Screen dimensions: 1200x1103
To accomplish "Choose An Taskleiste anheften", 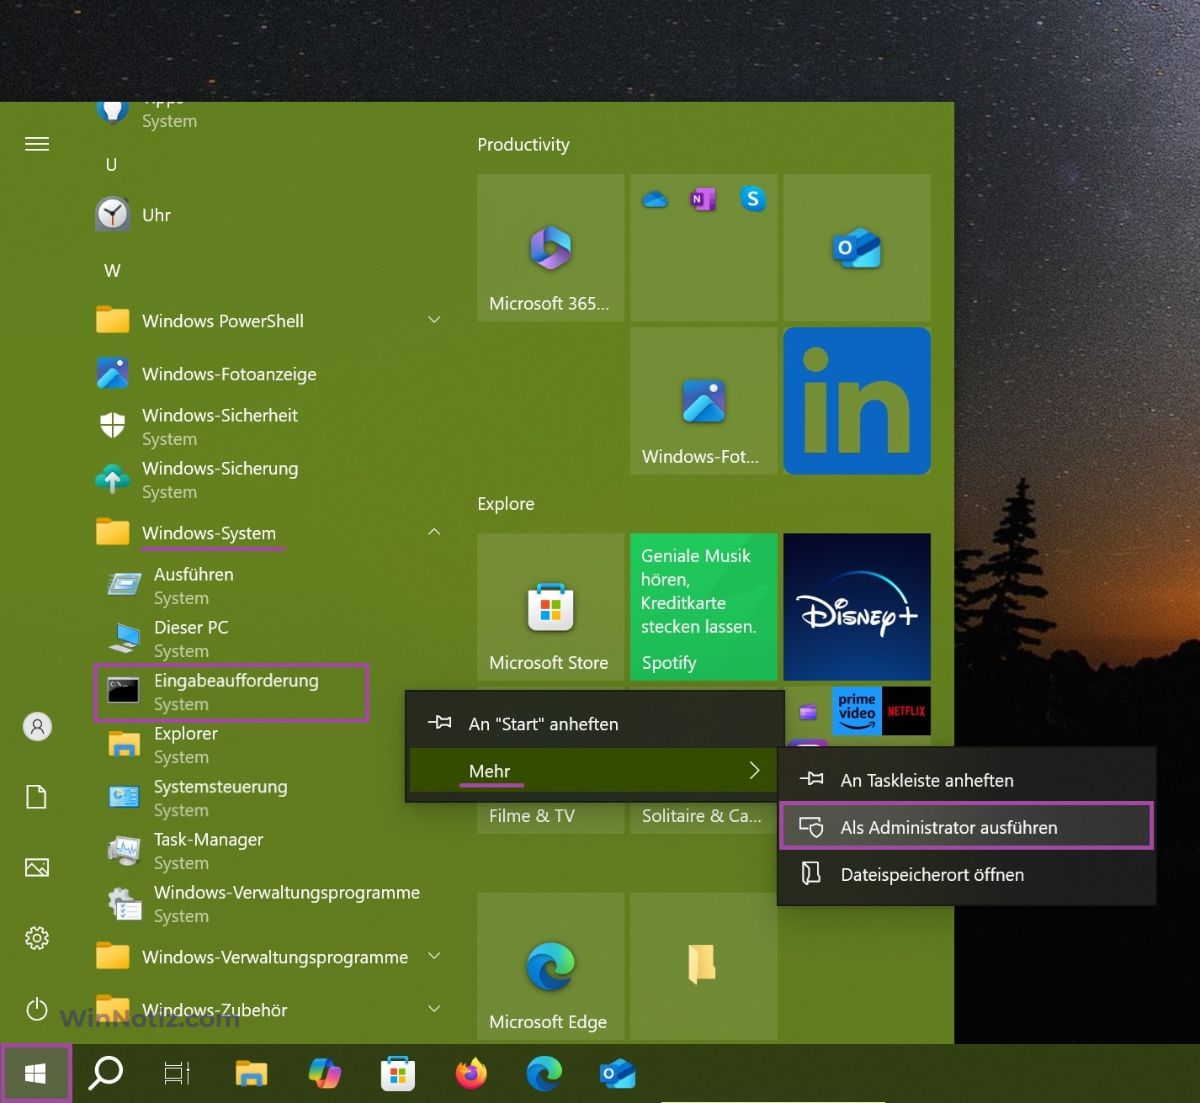I will click(966, 780).
